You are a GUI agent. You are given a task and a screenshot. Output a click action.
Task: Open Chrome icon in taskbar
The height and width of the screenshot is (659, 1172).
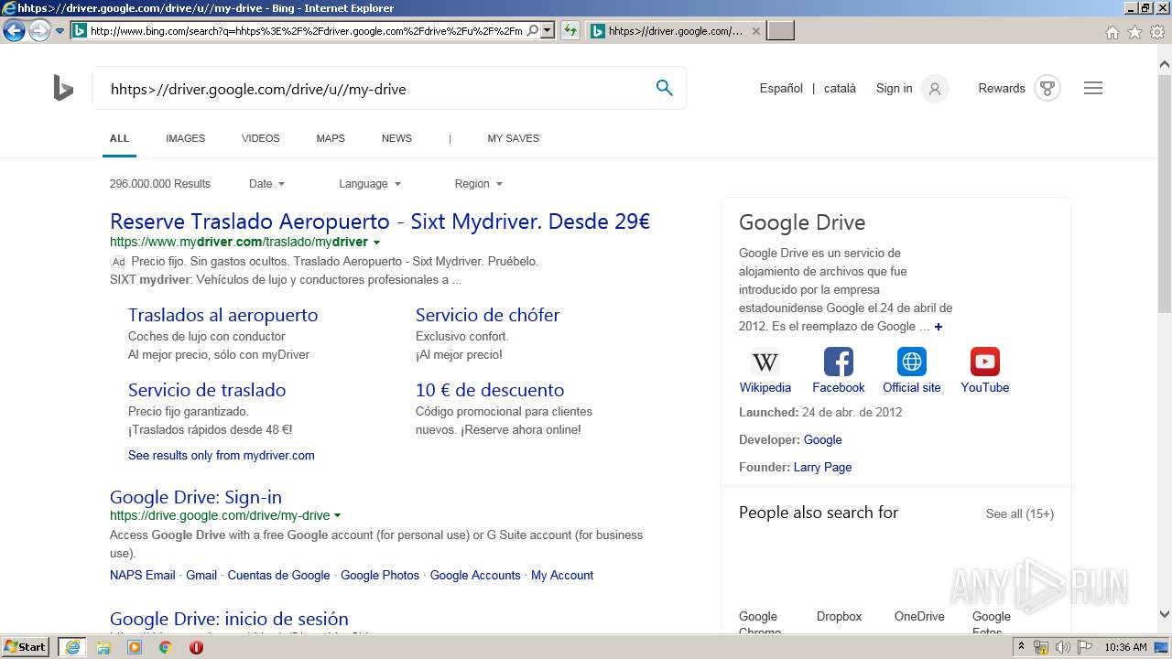(x=165, y=647)
